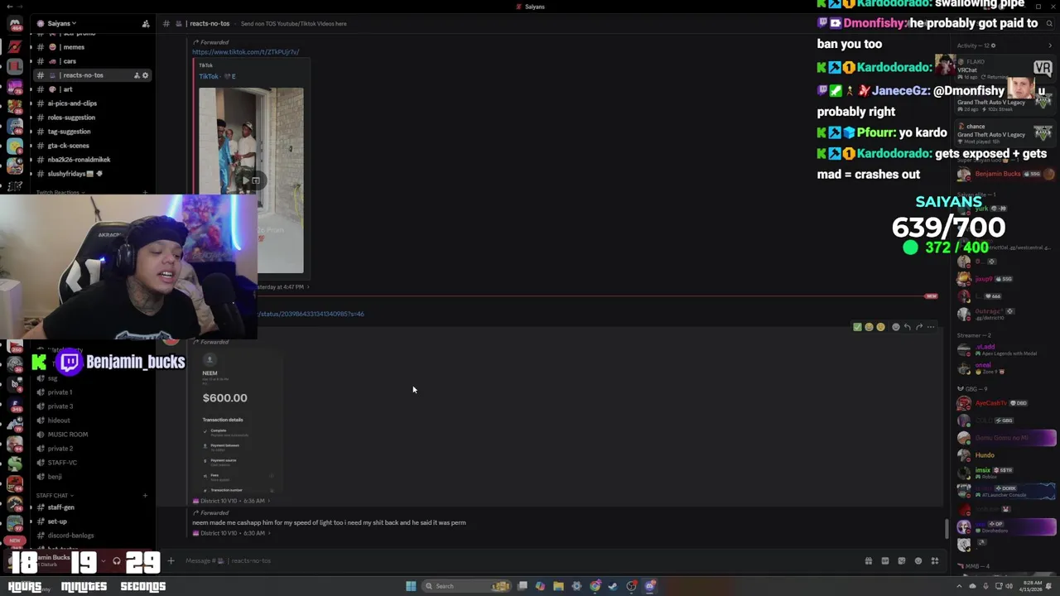Viewport: 1060px width, 596px height.
Task: Click message input field for reacts-no-tos
Action: pyautogui.click(x=513, y=560)
